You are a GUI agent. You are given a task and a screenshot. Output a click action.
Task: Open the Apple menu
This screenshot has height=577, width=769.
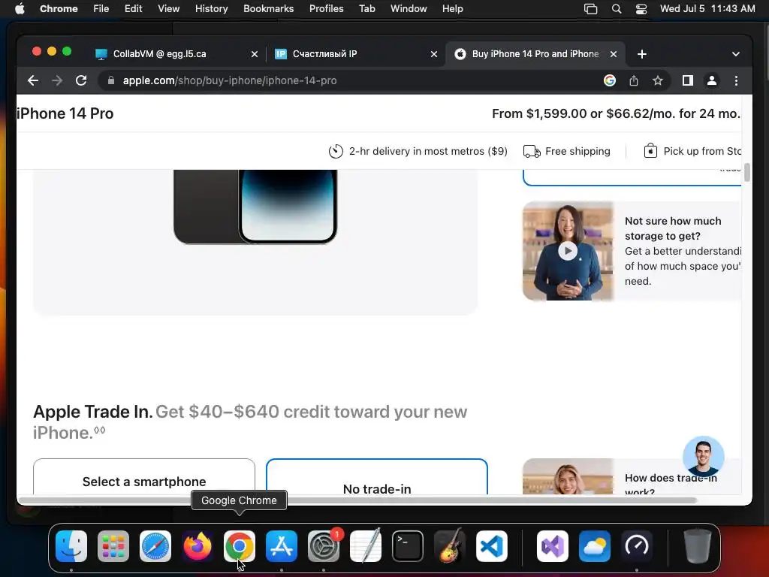[x=20, y=9]
